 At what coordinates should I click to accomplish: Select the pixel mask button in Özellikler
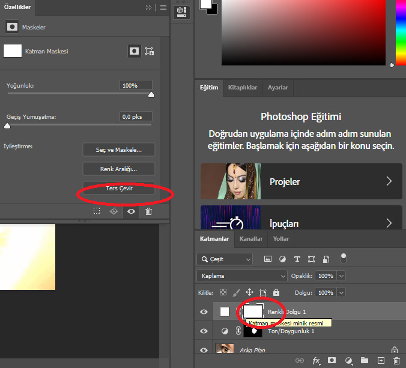pyautogui.click(x=134, y=51)
